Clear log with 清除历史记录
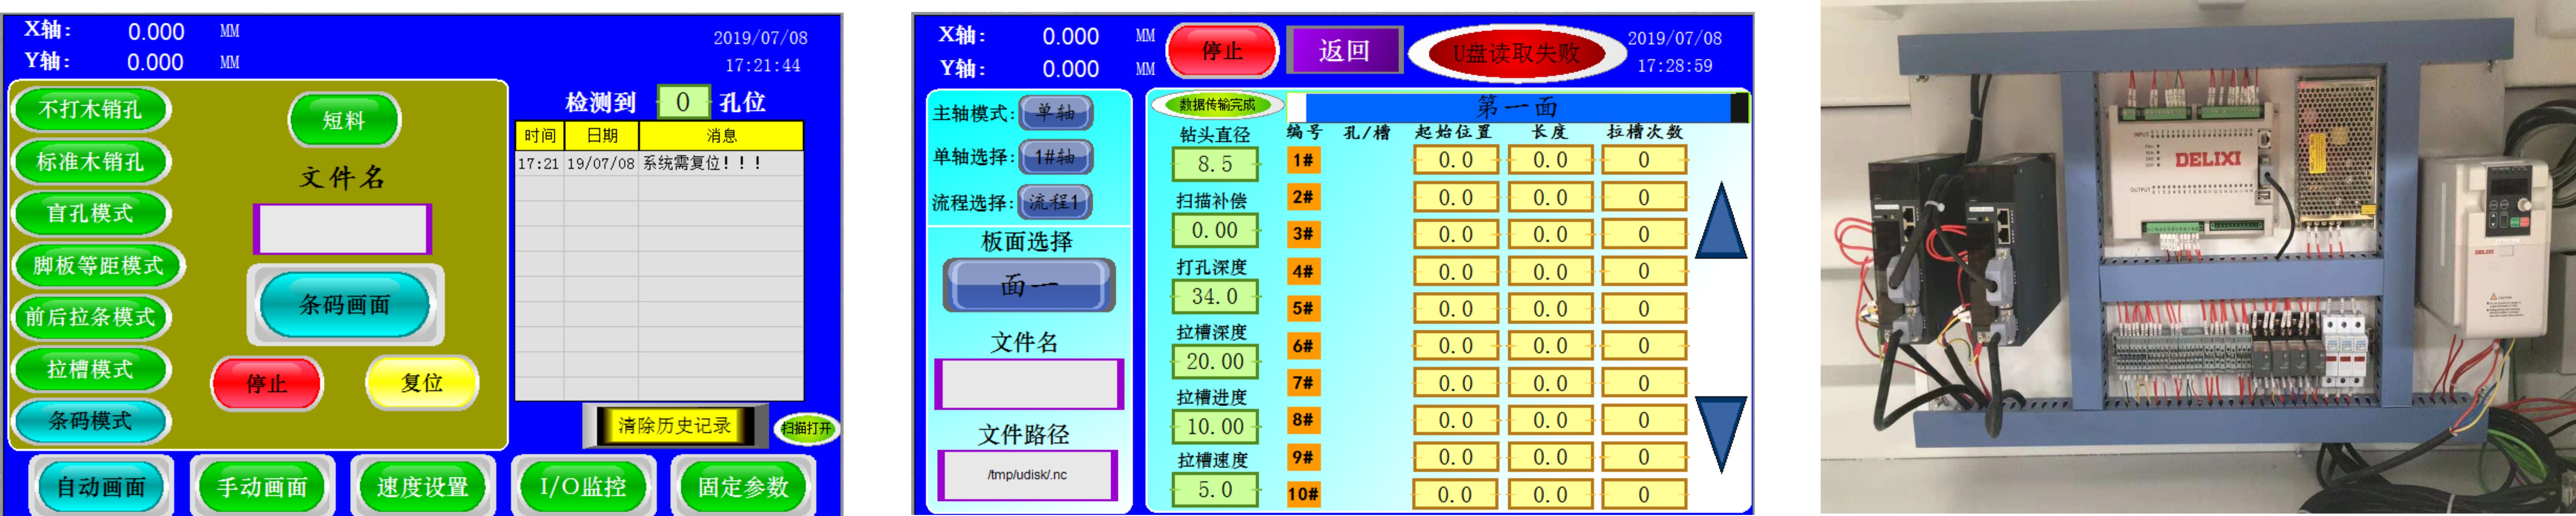The width and height of the screenshot is (2576, 516). pos(675,426)
